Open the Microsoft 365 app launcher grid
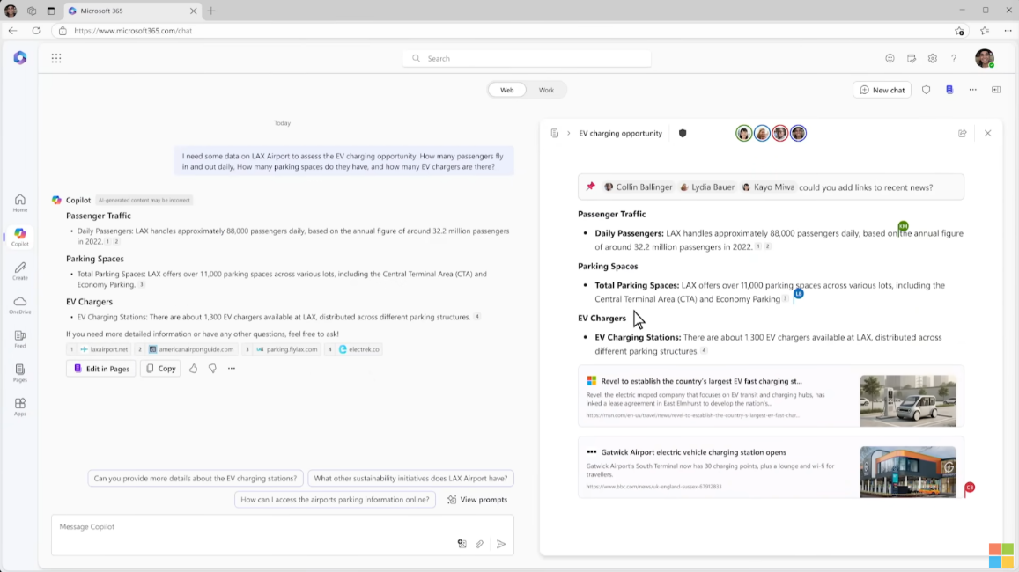The width and height of the screenshot is (1019, 572). tap(56, 58)
